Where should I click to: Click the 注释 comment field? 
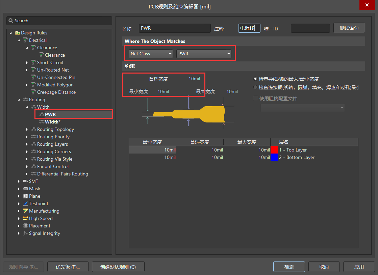point(249,28)
